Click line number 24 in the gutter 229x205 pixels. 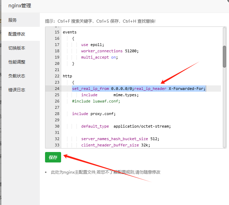[x=57, y=89]
